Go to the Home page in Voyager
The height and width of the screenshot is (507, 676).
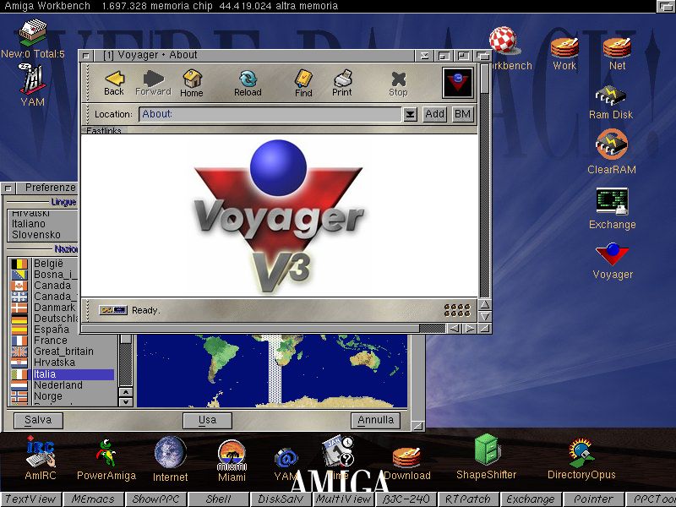192,83
